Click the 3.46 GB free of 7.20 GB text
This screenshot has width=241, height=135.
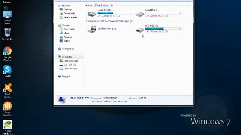click(156, 31)
